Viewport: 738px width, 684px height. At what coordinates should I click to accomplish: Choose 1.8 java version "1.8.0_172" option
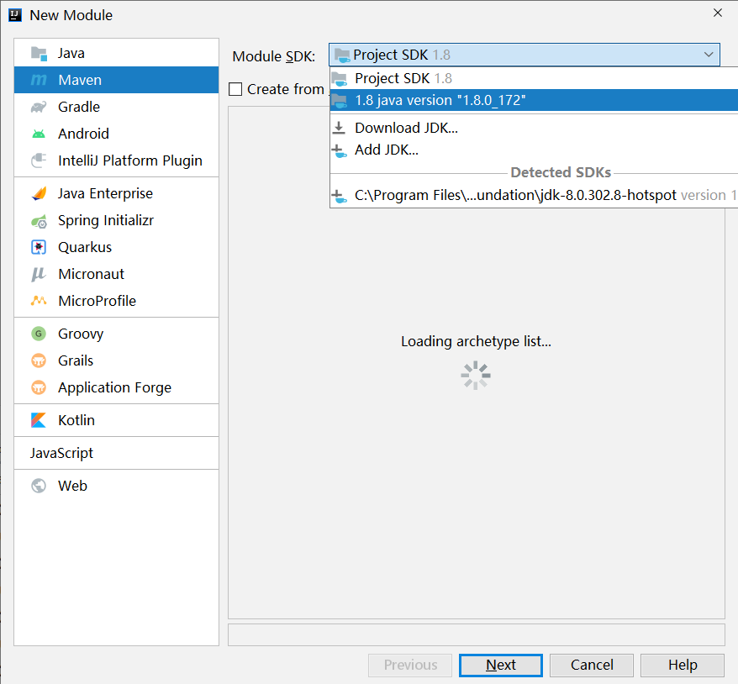click(534, 100)
